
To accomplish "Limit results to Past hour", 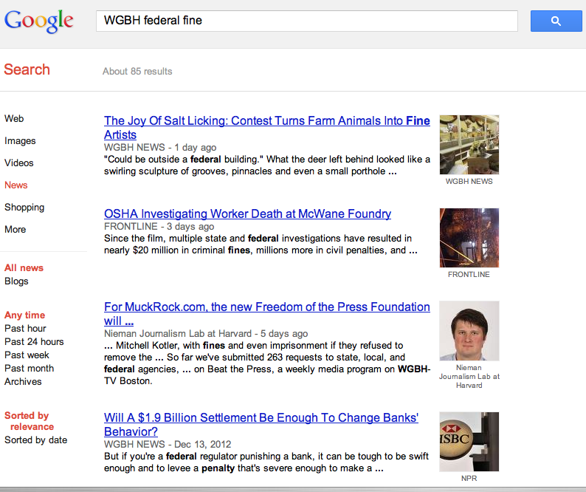I will click(x=25, y=328).
